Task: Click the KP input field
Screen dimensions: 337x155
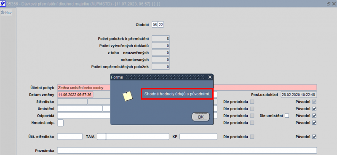Action: [x=198, y=137]
